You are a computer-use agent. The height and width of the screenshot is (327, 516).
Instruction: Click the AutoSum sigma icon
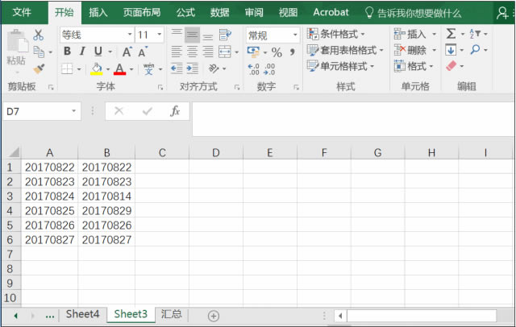451,35
